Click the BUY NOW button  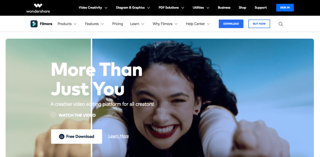coord(259,24)
